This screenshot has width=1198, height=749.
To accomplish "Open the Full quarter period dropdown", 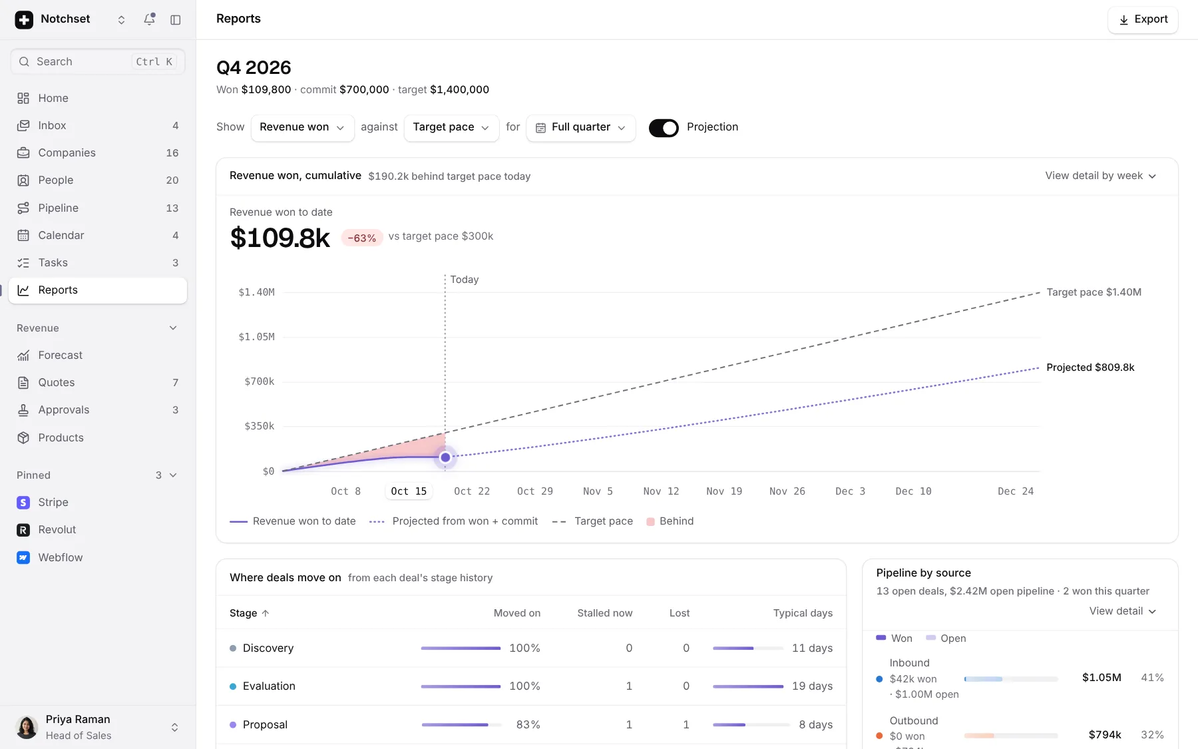I will [581, 127].
